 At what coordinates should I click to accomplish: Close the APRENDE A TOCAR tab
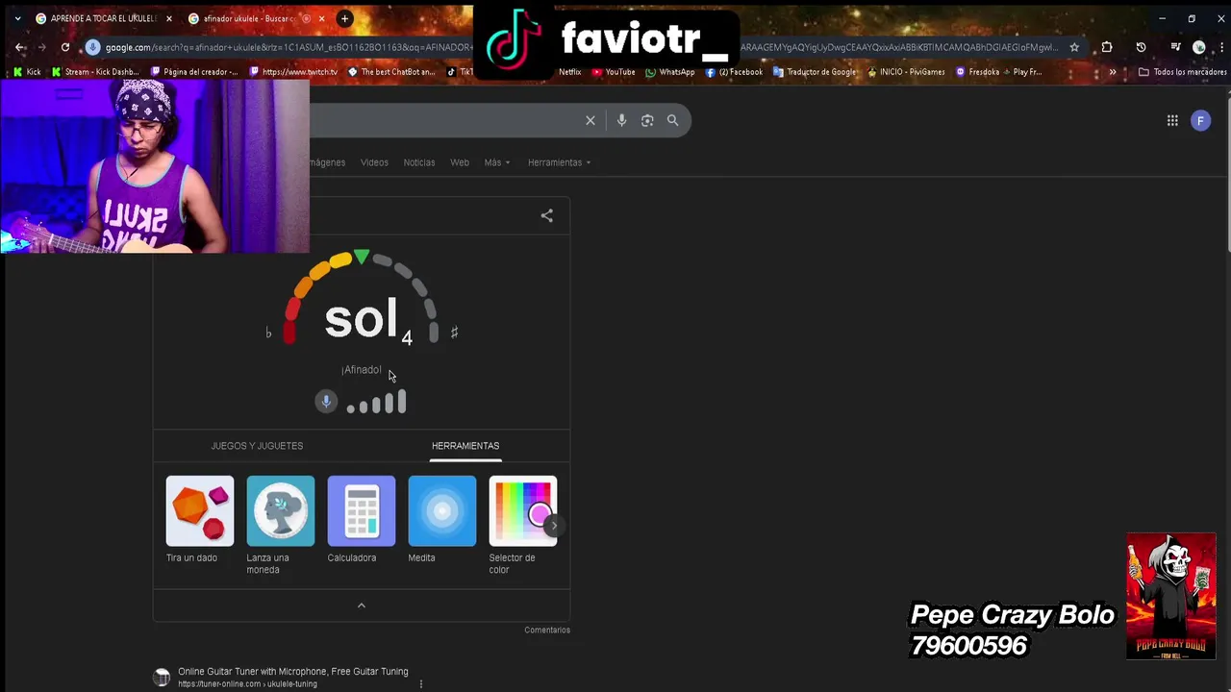[169, 18]
